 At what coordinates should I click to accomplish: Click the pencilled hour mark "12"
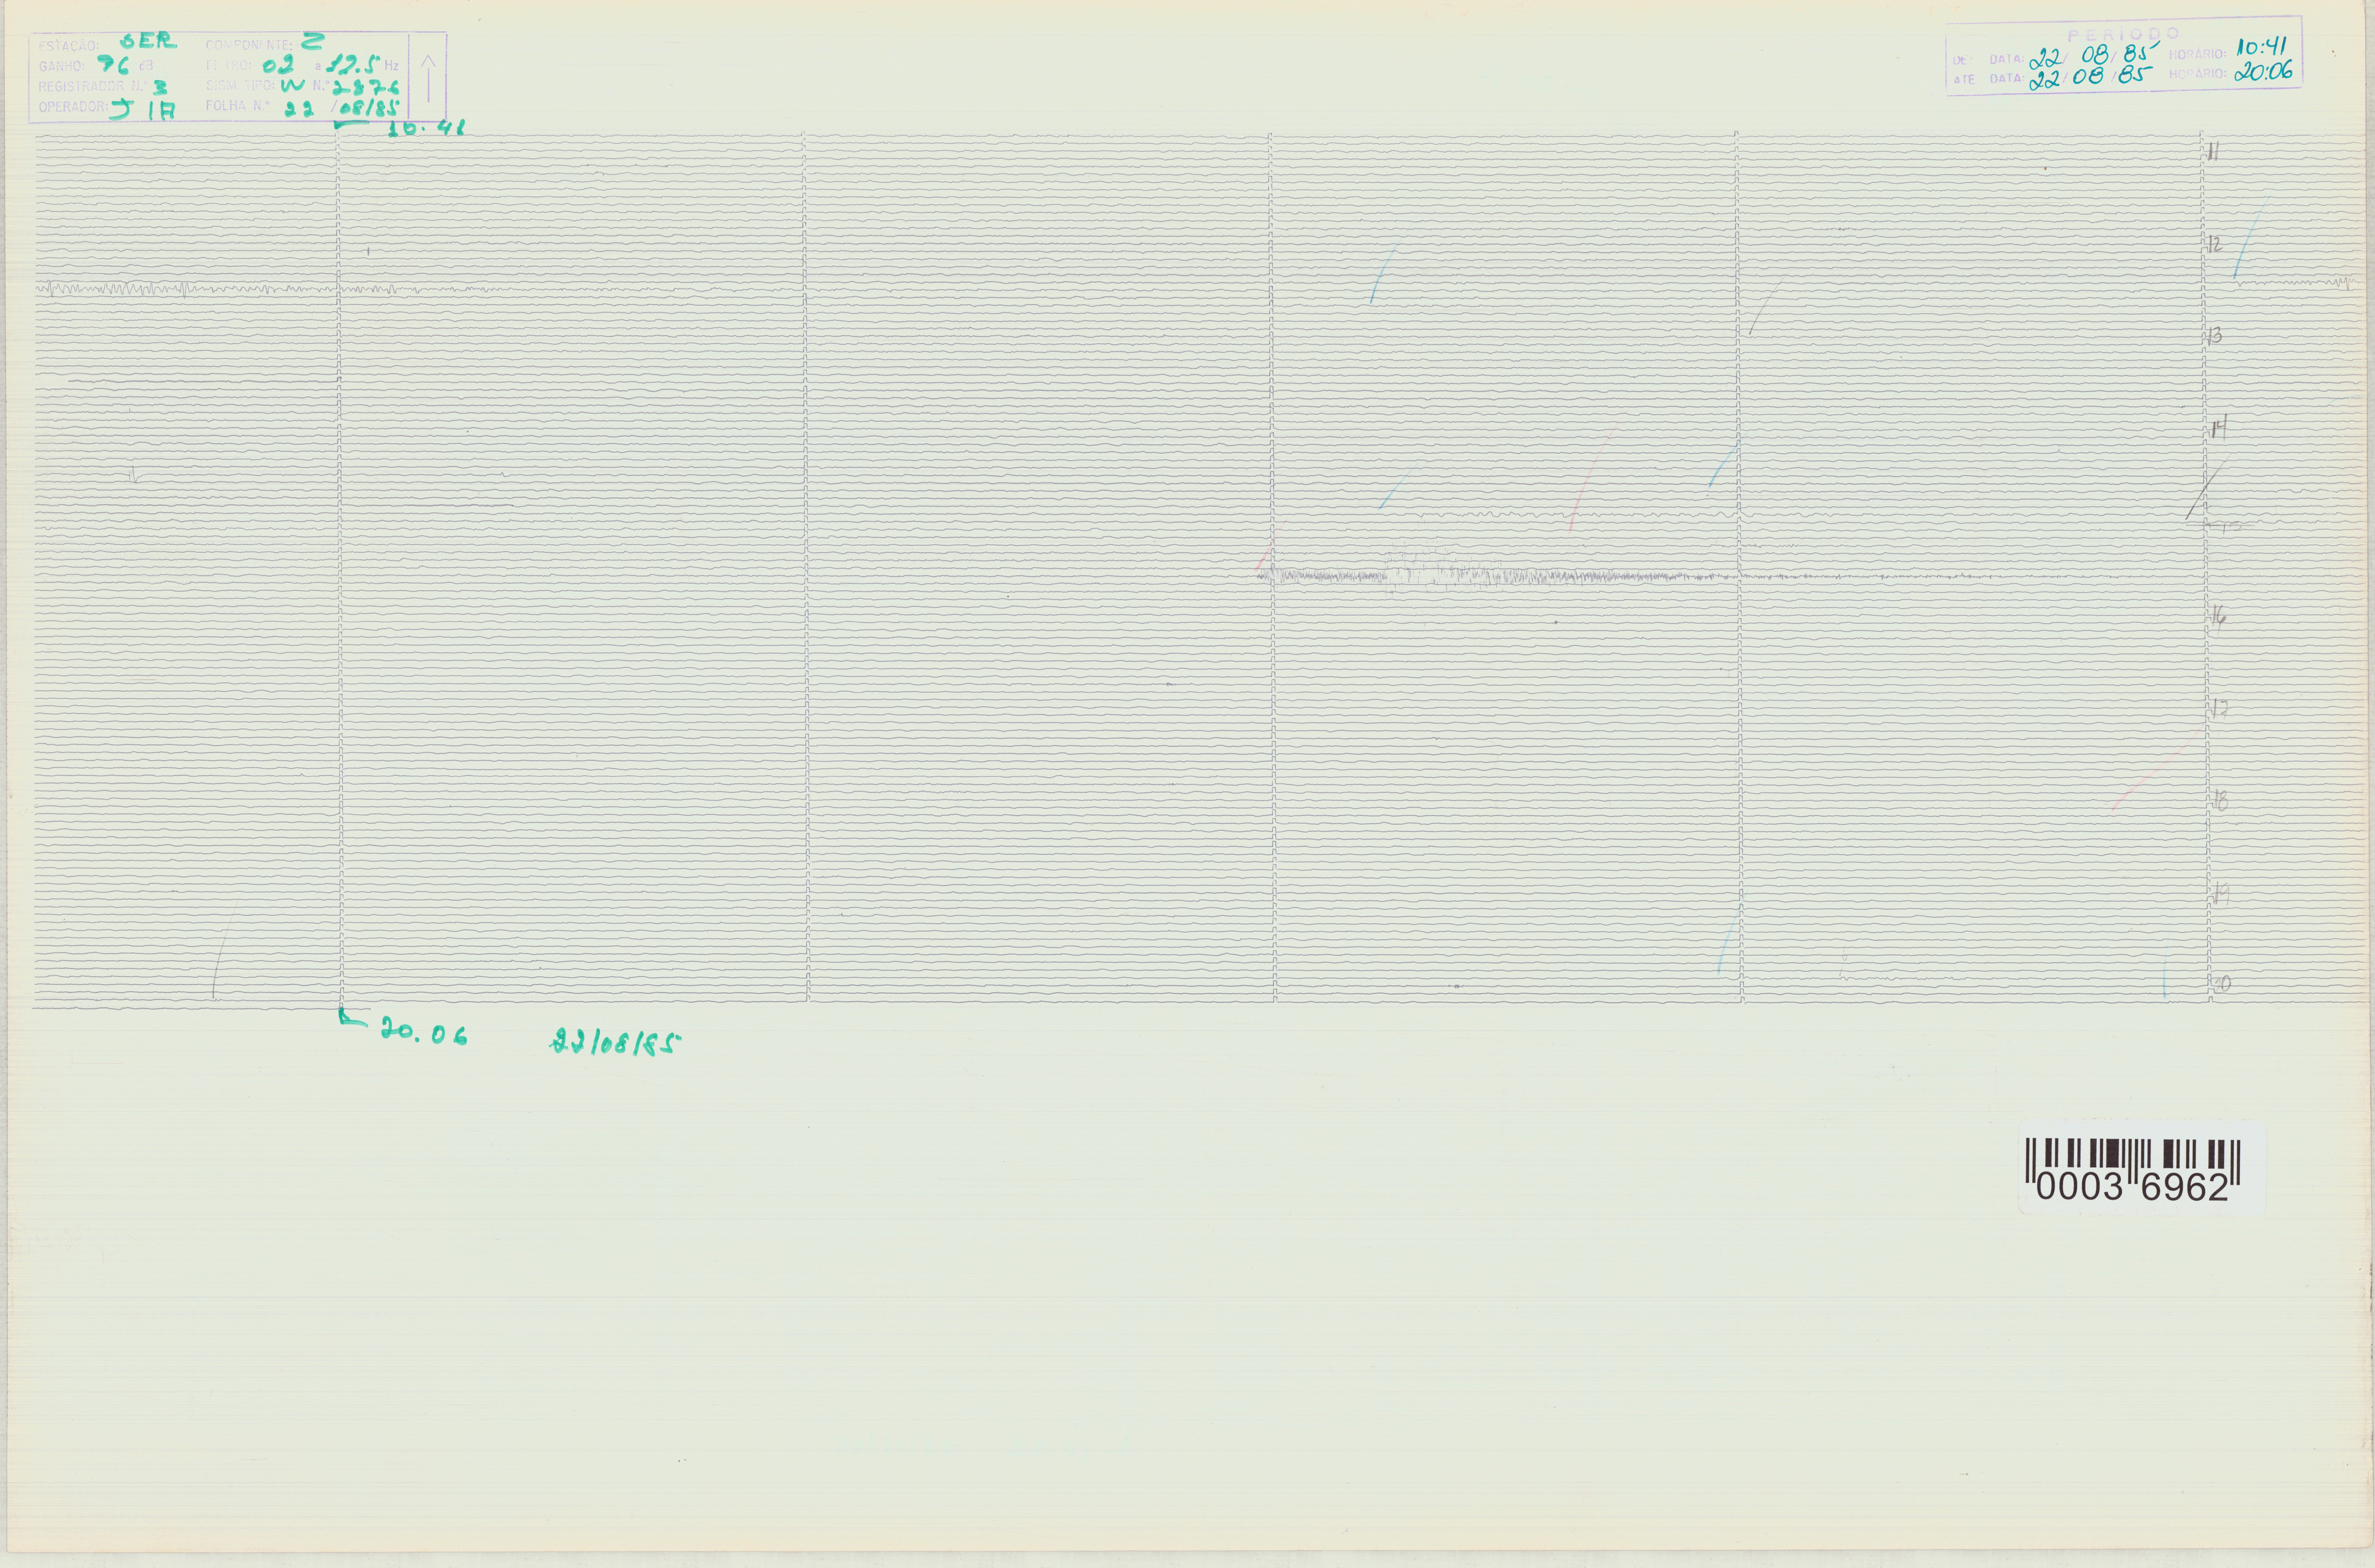click(x=2215, y=245)
